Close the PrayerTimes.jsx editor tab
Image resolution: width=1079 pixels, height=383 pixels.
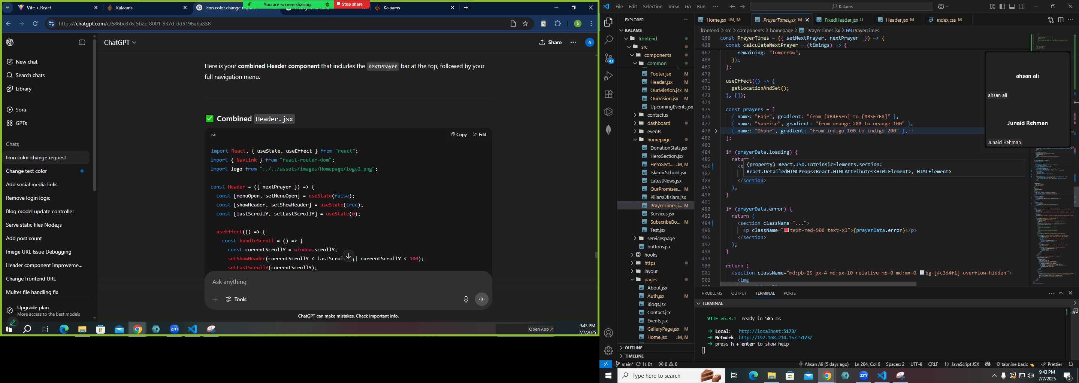pyautogui.click(x=807, y=20)
